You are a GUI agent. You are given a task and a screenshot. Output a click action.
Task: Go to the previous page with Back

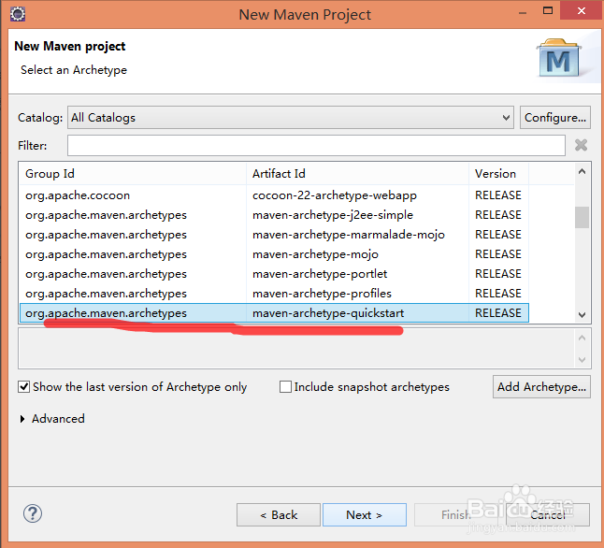click(x=279, y=515)
